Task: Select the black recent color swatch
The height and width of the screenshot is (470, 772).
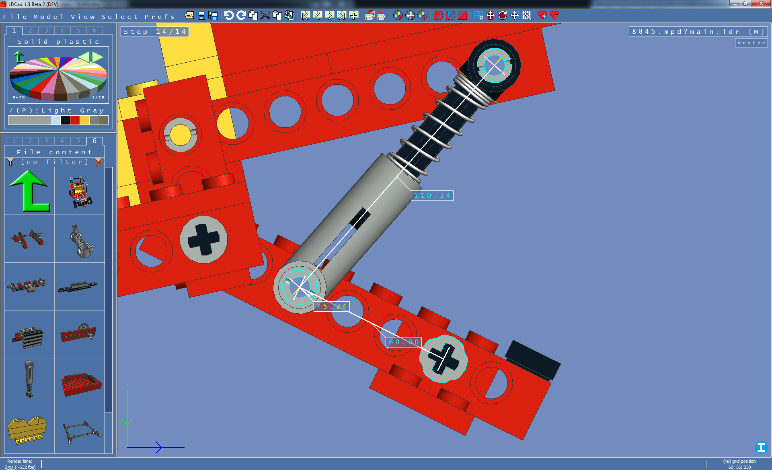Action: tap(65, 120)
